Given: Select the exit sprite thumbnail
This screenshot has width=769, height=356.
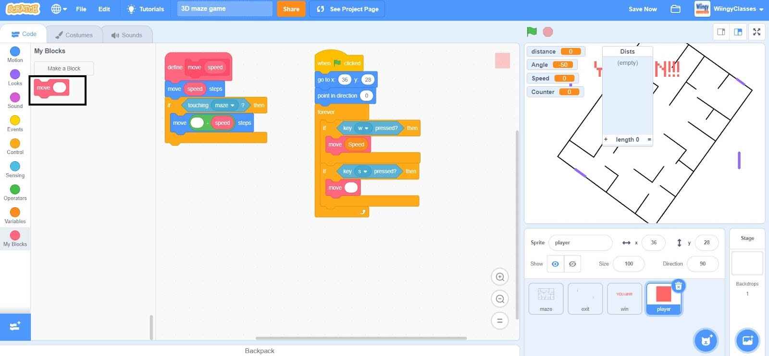Looking at the screenshot, I should [585, 298].
